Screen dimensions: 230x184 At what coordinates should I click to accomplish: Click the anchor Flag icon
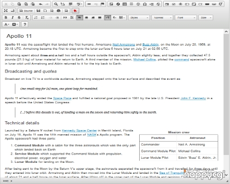(102, 4)
